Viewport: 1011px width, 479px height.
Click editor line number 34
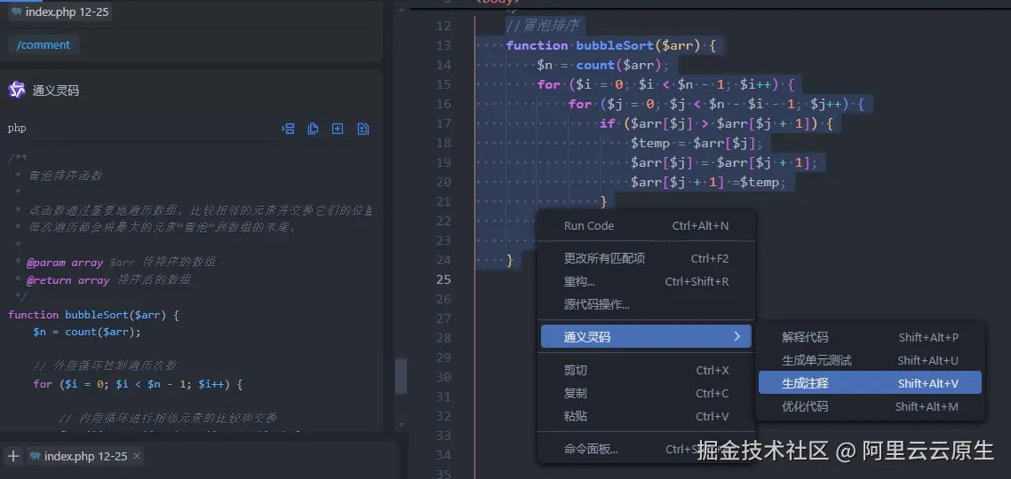(x=443, y=455)
